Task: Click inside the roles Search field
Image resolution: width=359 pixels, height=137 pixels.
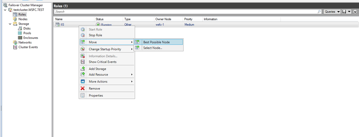Action: click(182, 12)
